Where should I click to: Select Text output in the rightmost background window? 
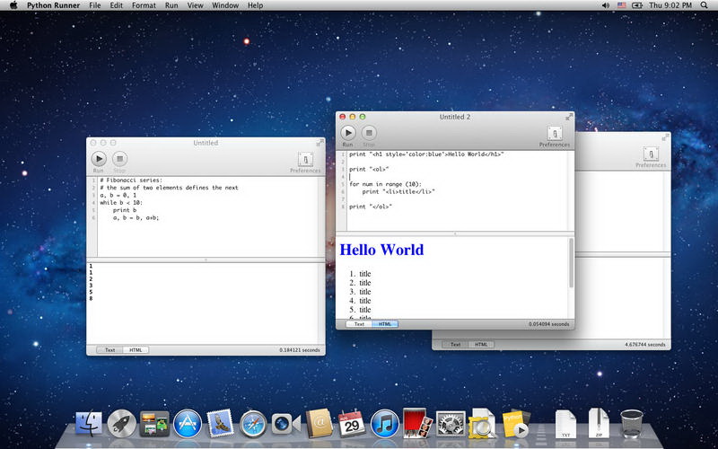click(x=456, y=344)
